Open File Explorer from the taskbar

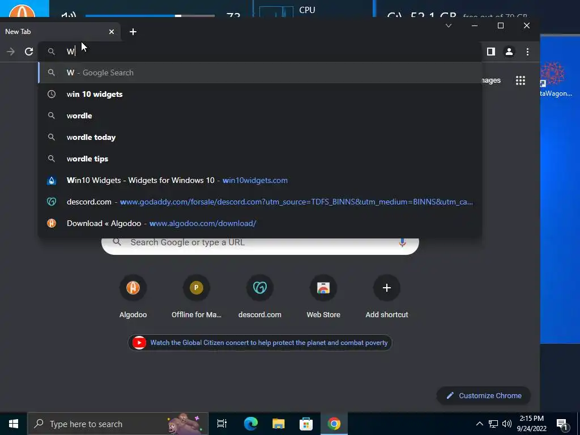click(278, 424)
